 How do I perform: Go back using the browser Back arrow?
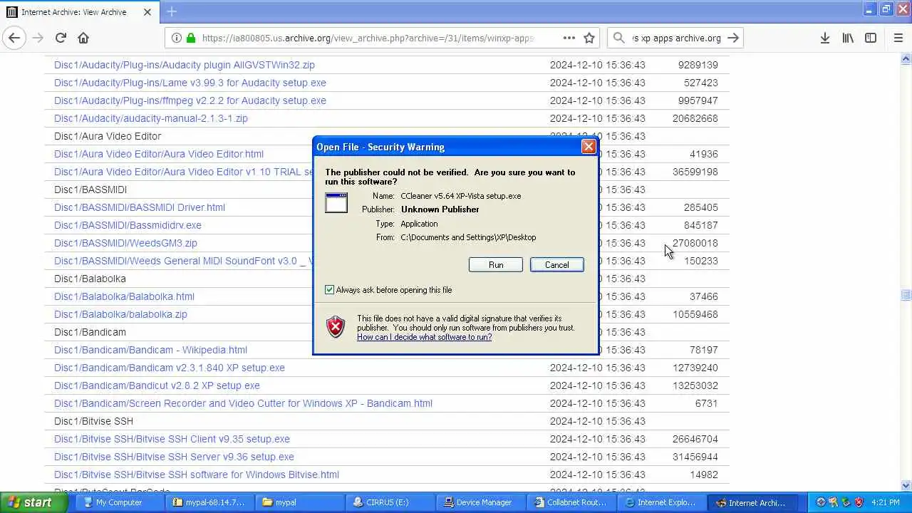[14, 38]
